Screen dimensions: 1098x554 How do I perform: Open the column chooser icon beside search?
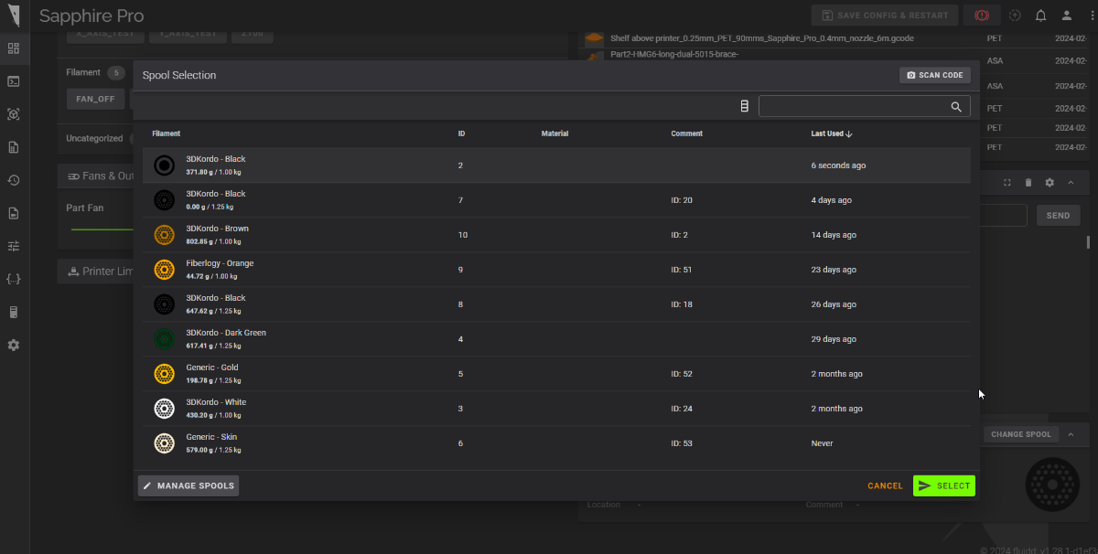pos(744,107)
